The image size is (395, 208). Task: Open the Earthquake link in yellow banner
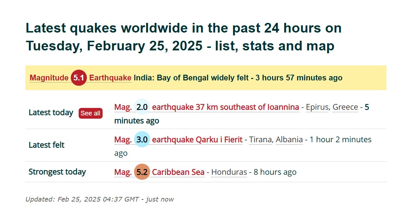coord(110,78)
